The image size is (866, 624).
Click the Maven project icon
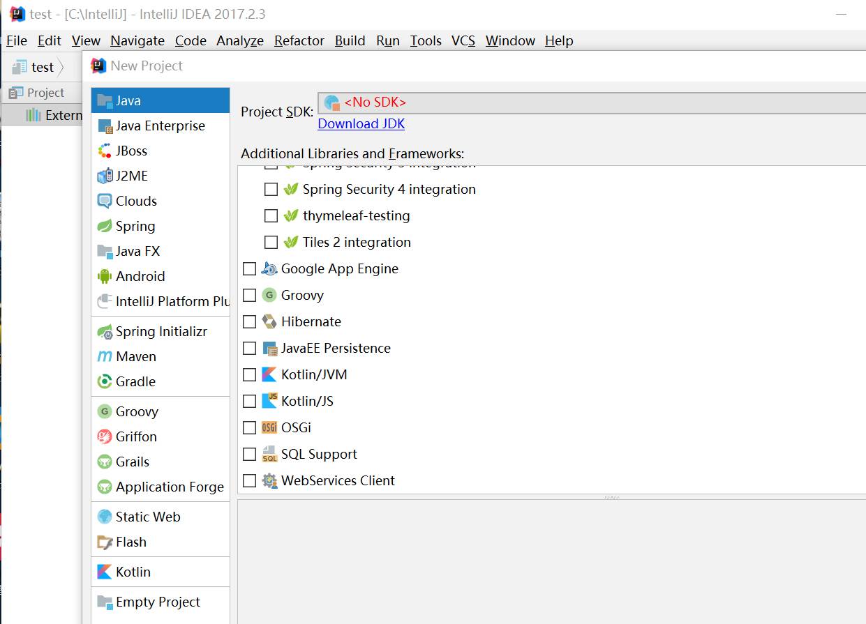point(105,356)
